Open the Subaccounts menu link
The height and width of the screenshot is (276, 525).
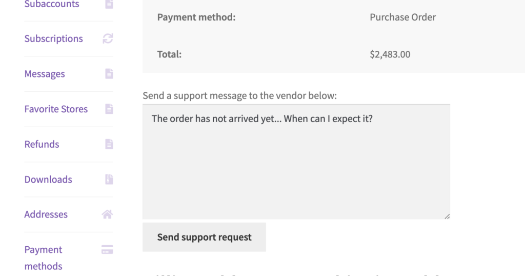[52, 4]
